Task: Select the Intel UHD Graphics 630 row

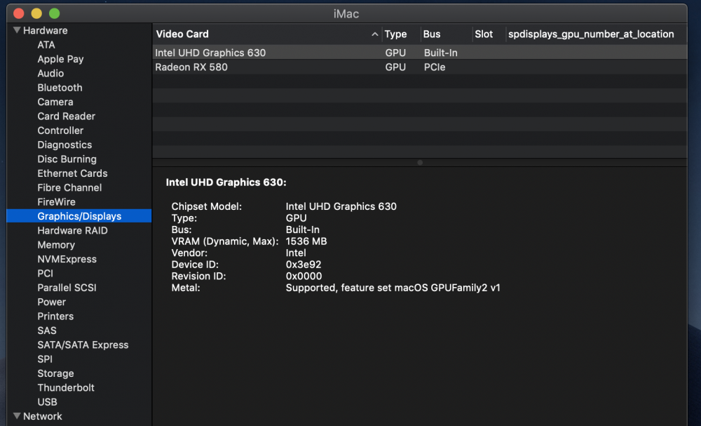Action: tap(419, 53)
